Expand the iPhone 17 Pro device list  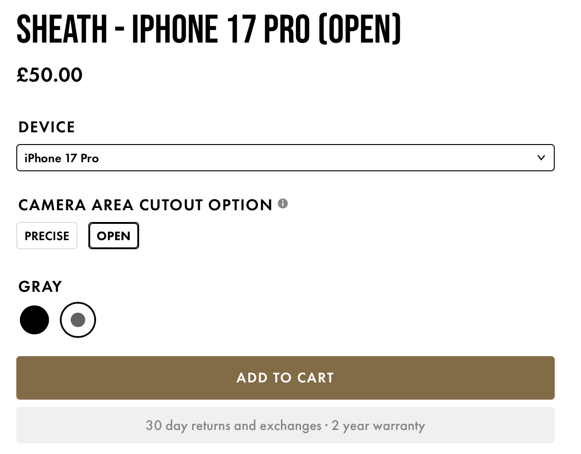click(x=285, y=158)
